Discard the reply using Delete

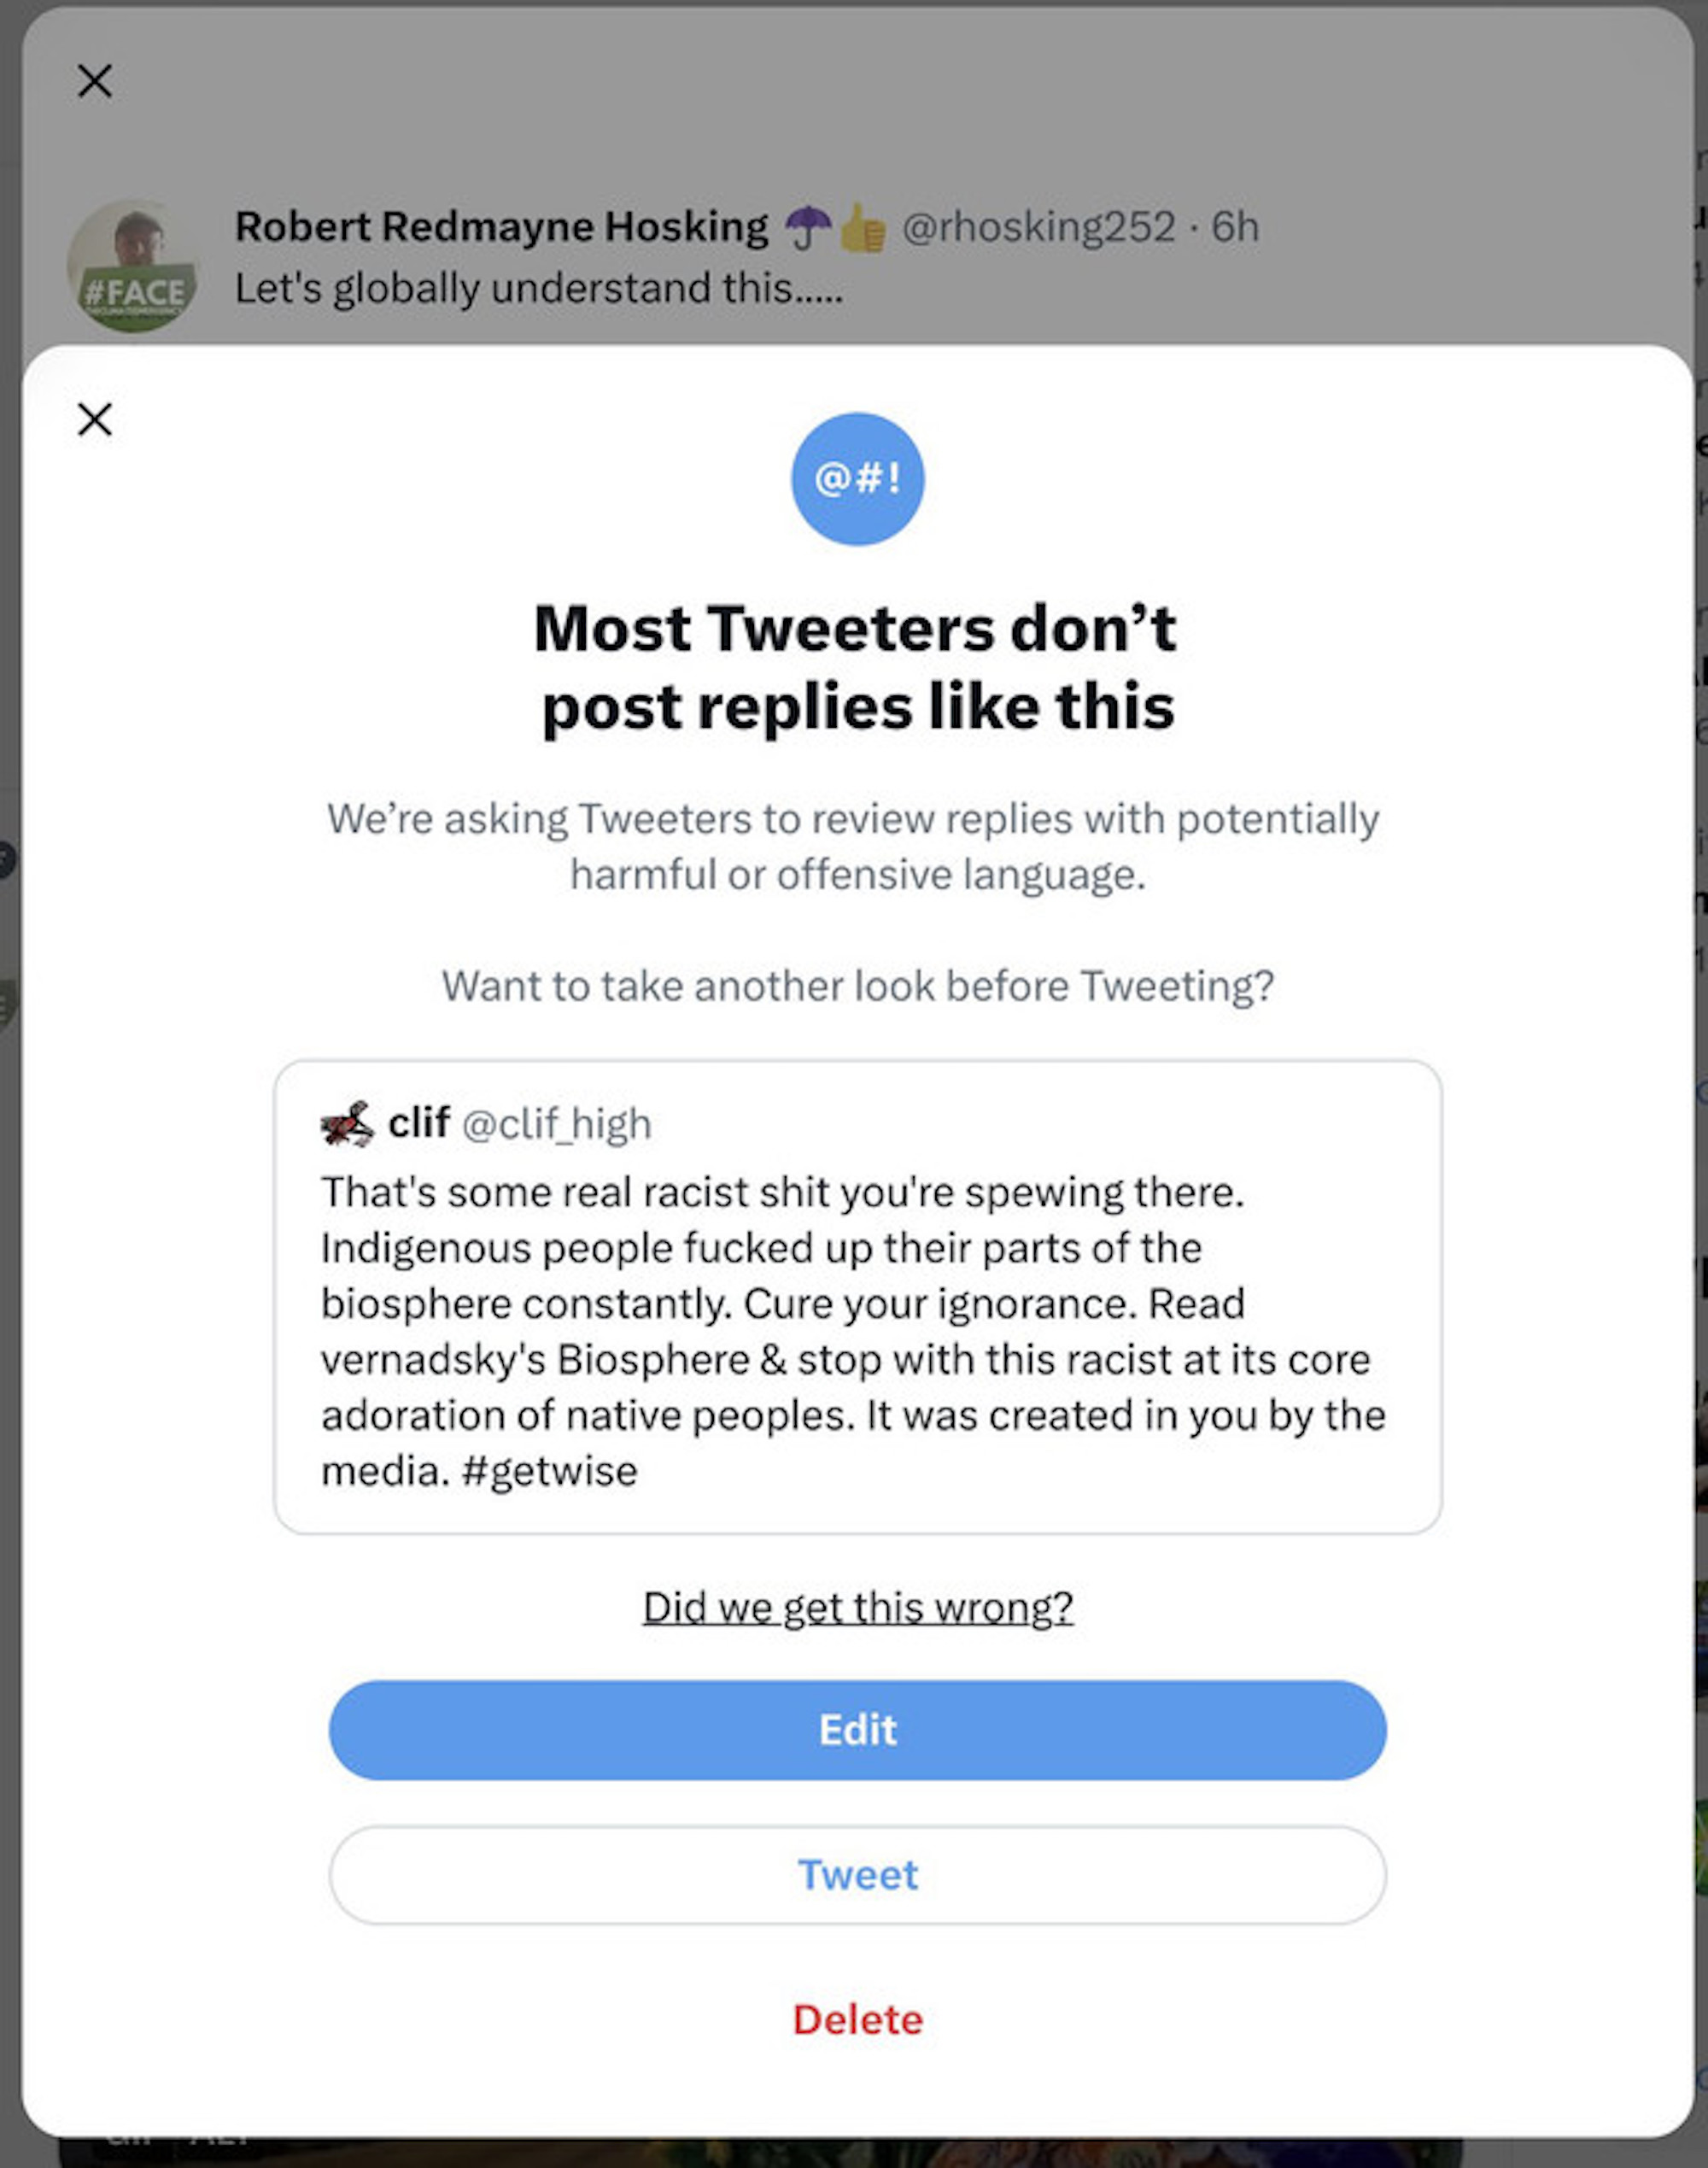click(857, 2019)
